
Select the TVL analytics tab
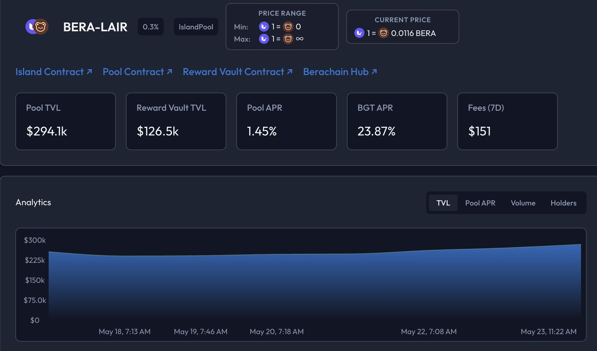(x=443, y=203)
